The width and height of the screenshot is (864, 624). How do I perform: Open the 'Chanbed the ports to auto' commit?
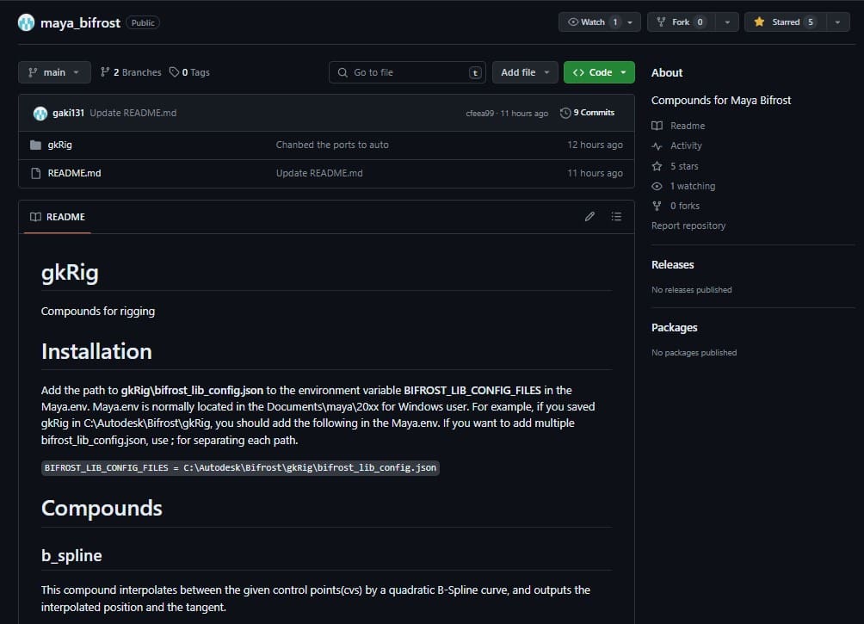[x=332, y=145]
